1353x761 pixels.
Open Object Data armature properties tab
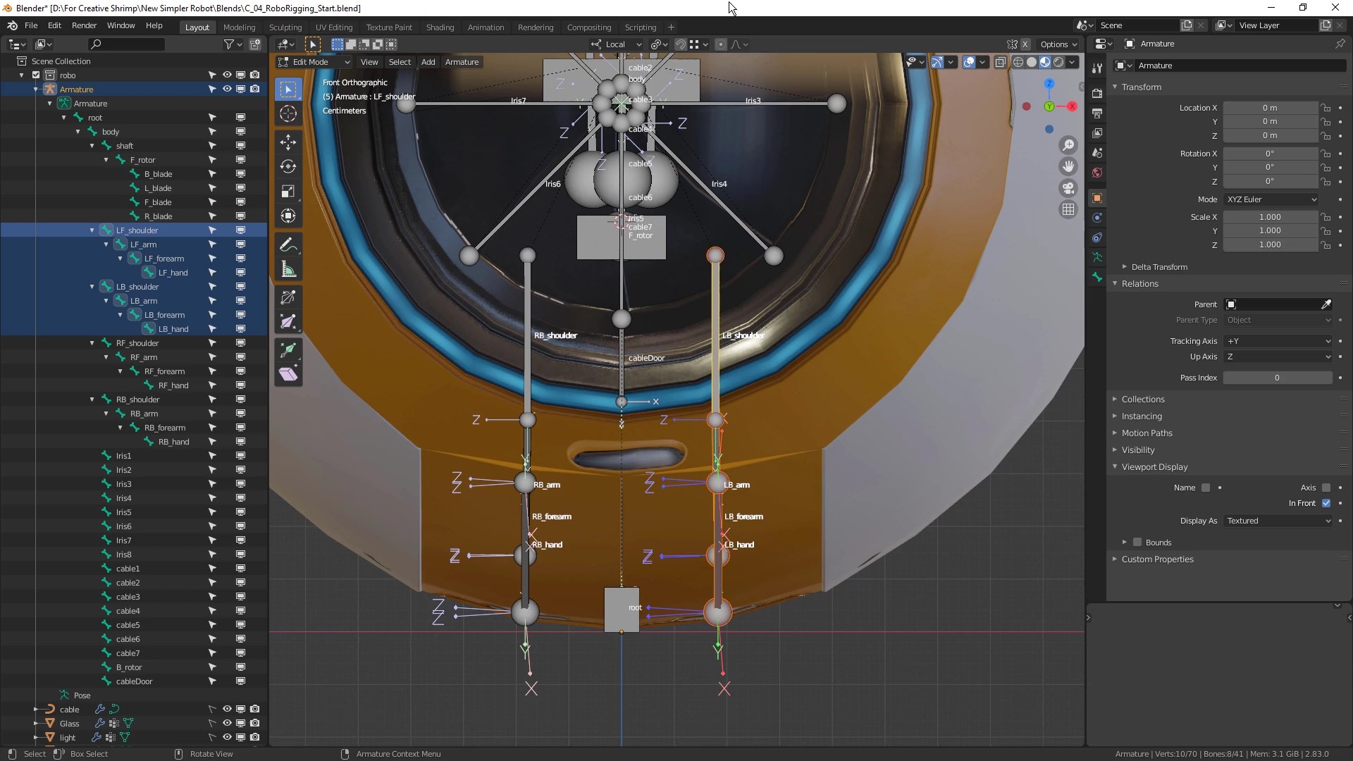click(1097, 257)
